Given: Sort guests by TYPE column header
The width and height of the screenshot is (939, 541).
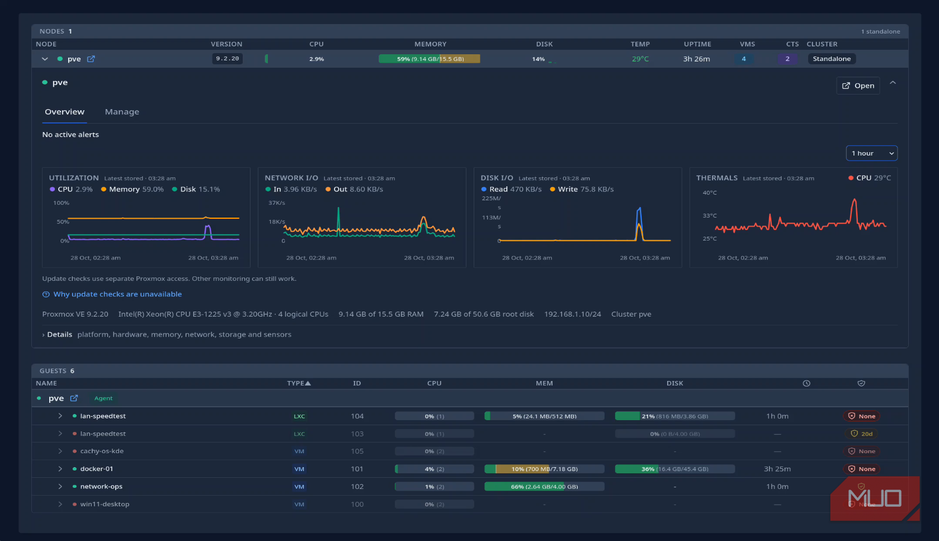Looking at the screenshot, I should [299, 383].
